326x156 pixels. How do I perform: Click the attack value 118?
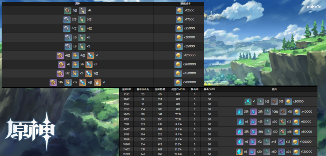[x=143, y=114]
